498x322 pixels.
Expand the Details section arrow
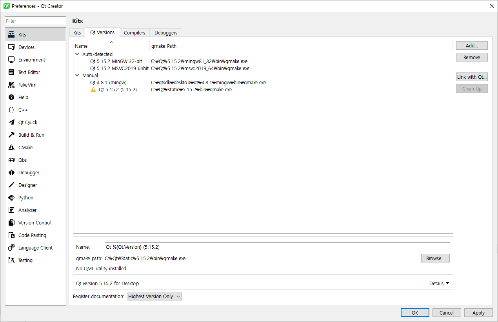tap(447, 283)
